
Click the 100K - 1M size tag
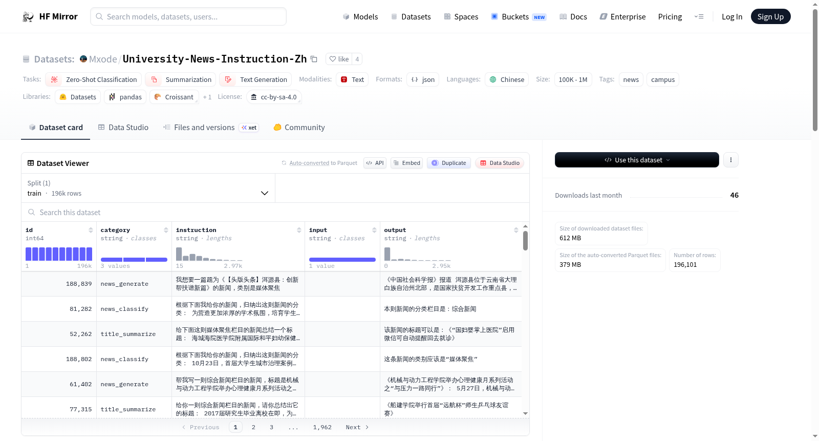coord(573,79)
